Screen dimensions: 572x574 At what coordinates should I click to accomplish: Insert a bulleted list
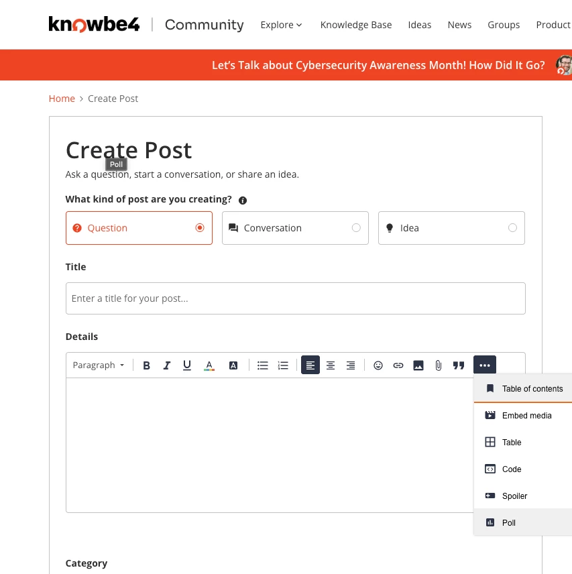coord(263,365)
